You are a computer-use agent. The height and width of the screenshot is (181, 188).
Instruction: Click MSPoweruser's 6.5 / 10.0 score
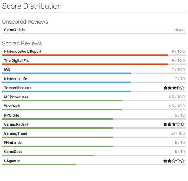click(177, 97)
